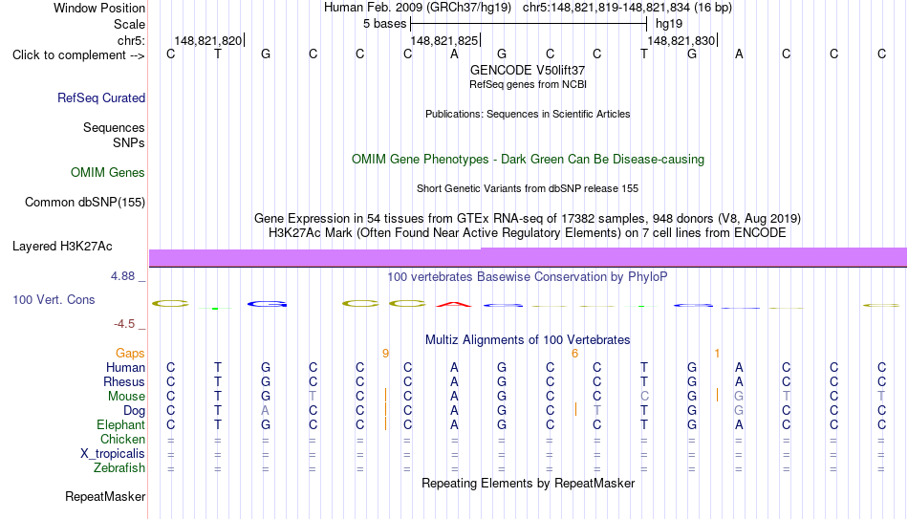Screen dimensions: 908x519
Task: Click the orange Gaps row label
Action: click(130, 354)
